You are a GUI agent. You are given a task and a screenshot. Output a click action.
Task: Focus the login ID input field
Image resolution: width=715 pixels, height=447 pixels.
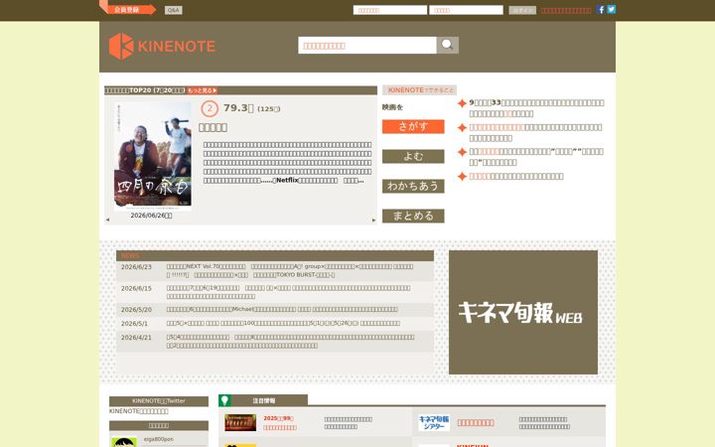390,10
